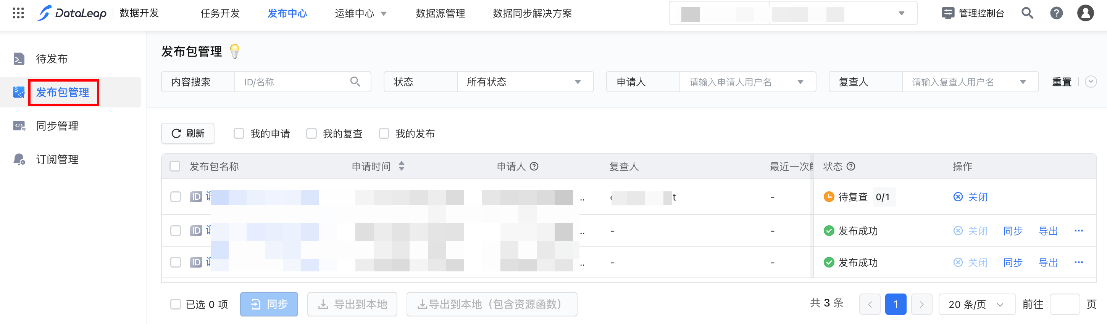
Task: Check the 我的发布 filter checkbox
Action: (x=384, y=133)
